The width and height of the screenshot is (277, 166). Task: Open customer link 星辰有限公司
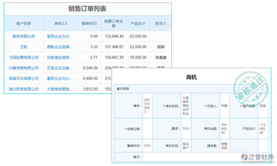[24, 36]
